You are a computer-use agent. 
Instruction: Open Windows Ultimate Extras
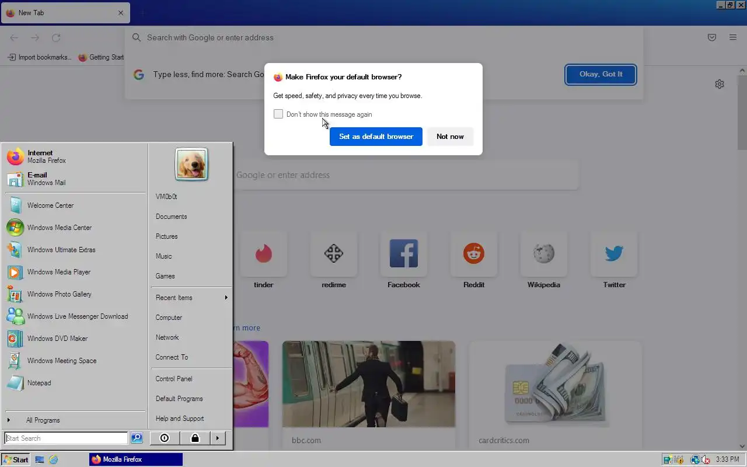click(x=75, y=250)
